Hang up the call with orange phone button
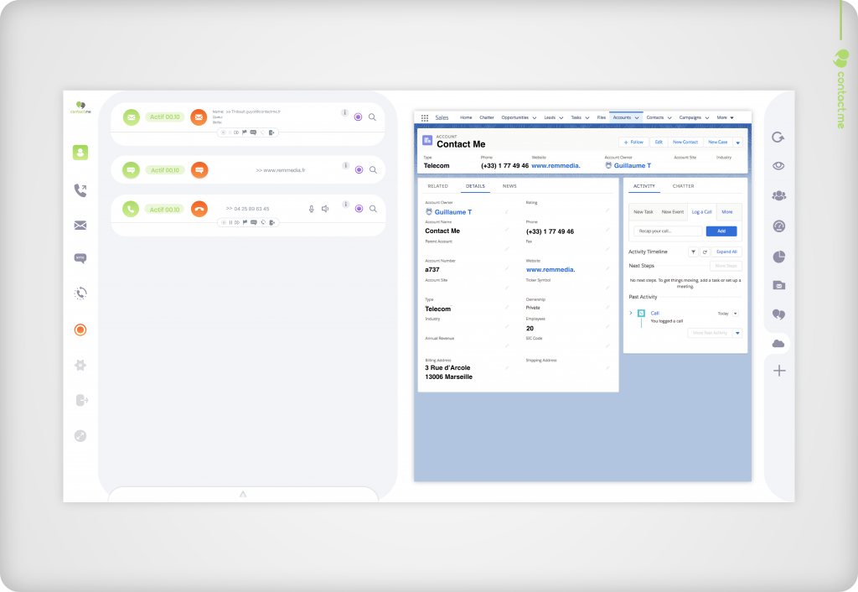Viewport: 858px width, 592px height. click(199, 209)
